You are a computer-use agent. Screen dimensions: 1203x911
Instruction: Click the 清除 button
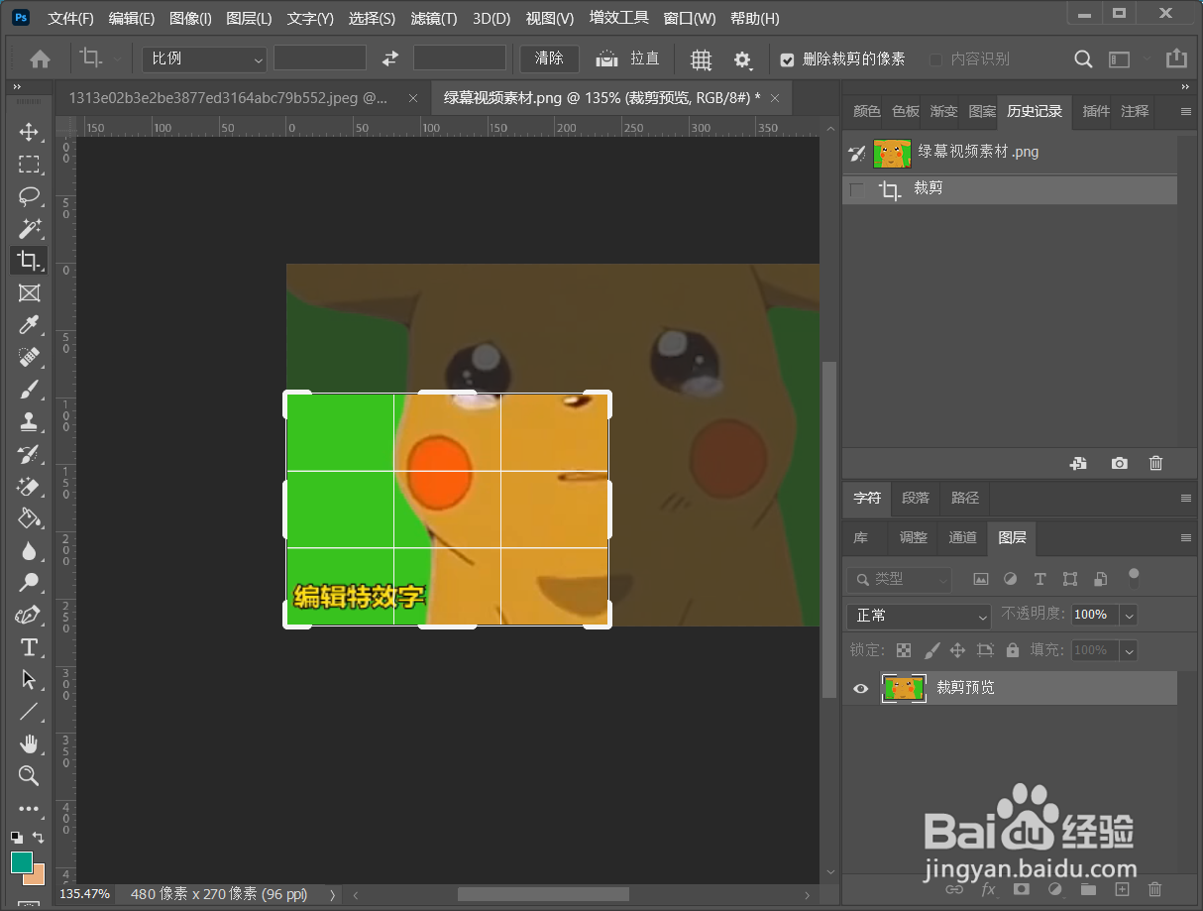coord(549,58)
